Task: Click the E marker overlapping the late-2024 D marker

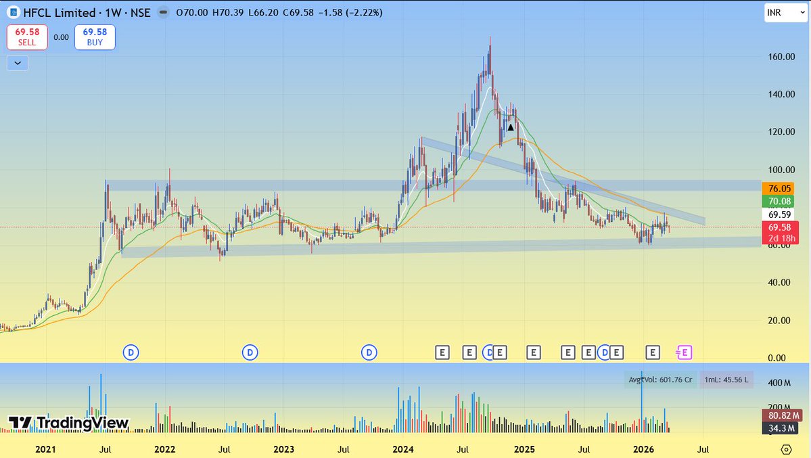Action: [500, 353]
